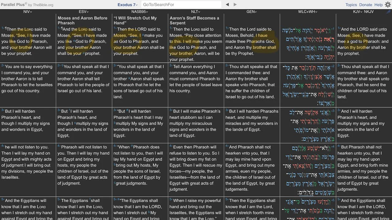This screenshot has width=392, height=220.
Task: Open the NLT version dropdown
Action: click(196, 12)
